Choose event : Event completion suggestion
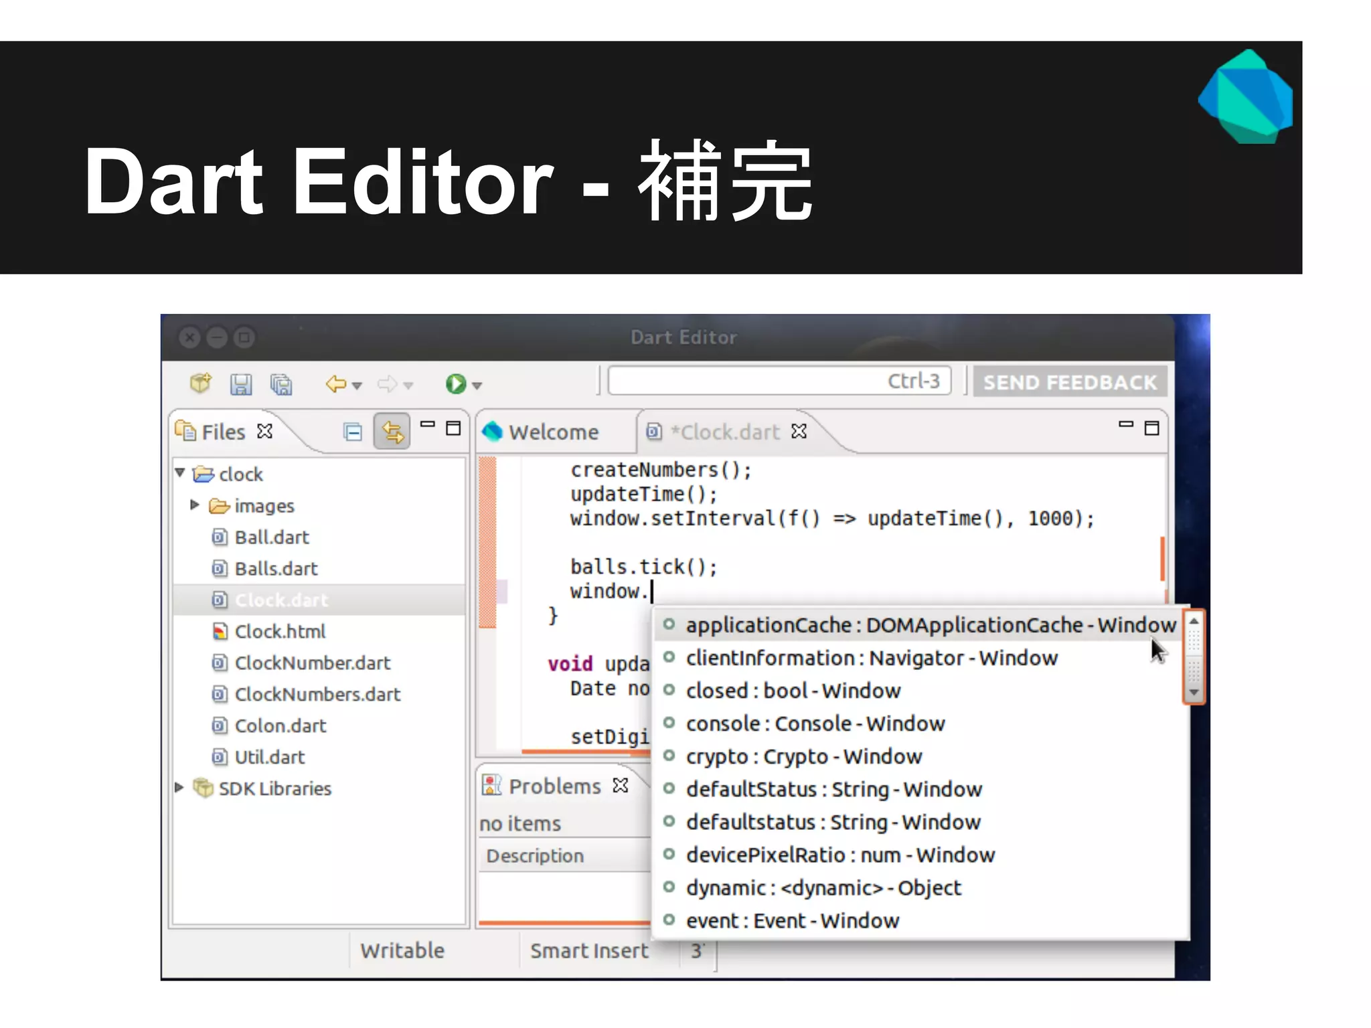The height and width of the screenshot is (1028, 1371). coord(918,920)
